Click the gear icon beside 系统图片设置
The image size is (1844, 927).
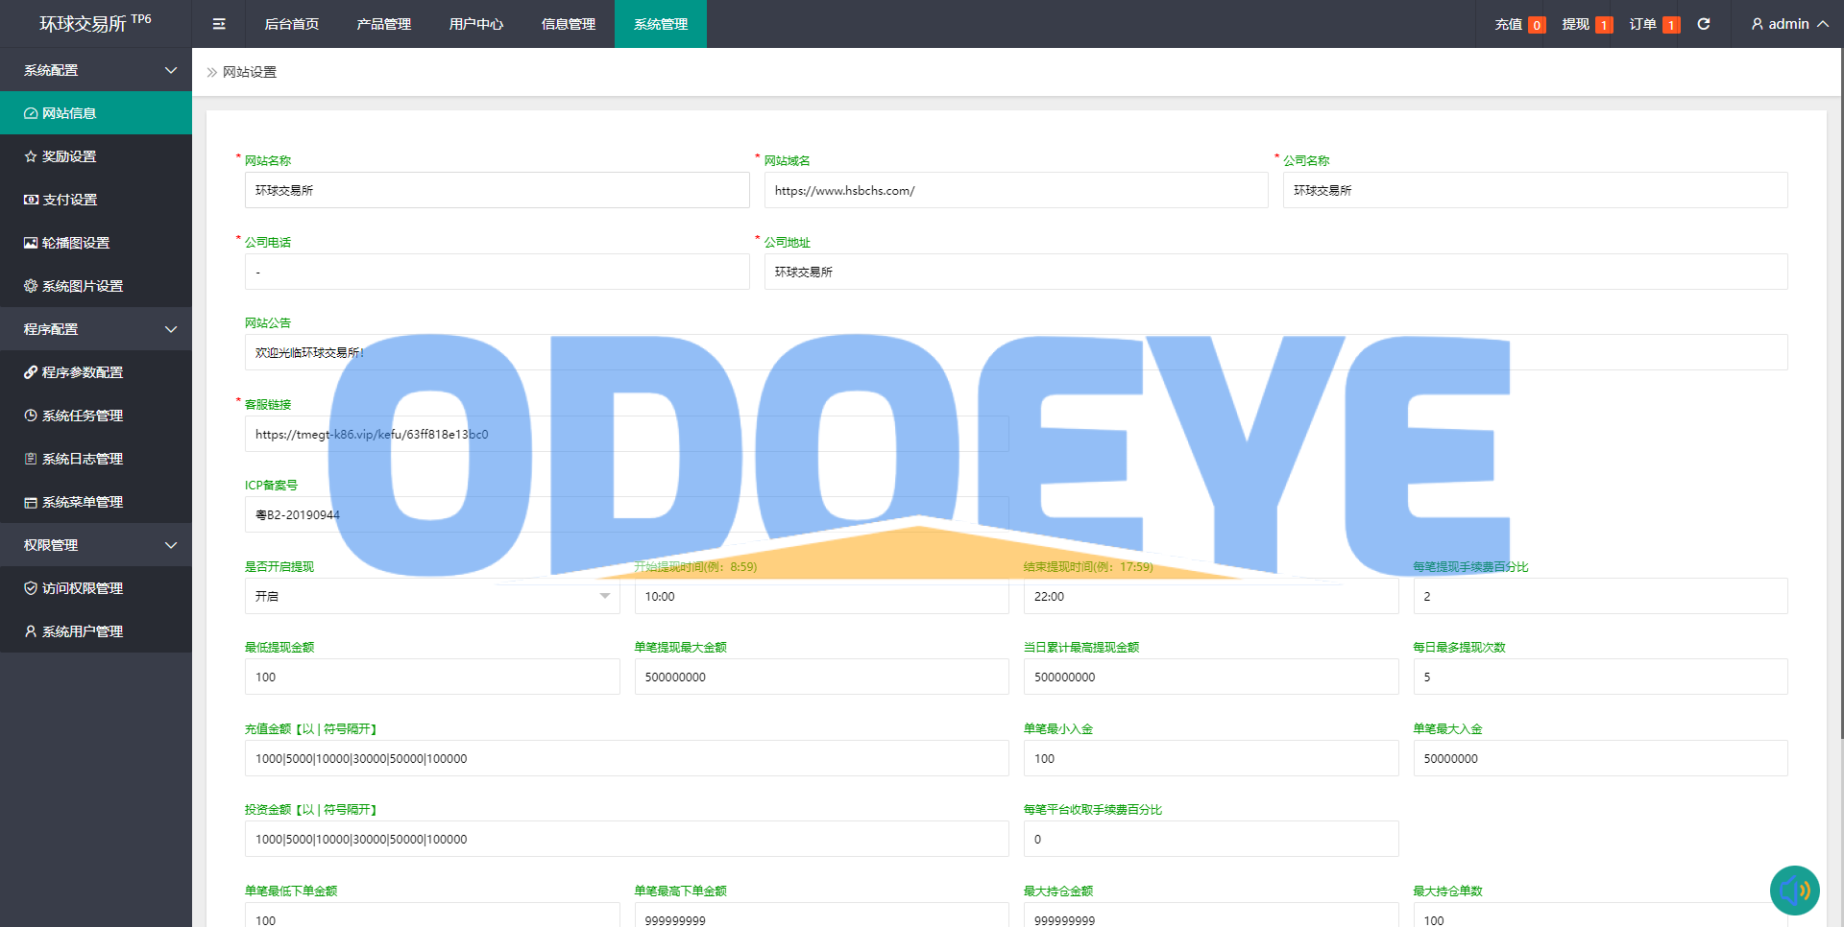pos(31,286)
